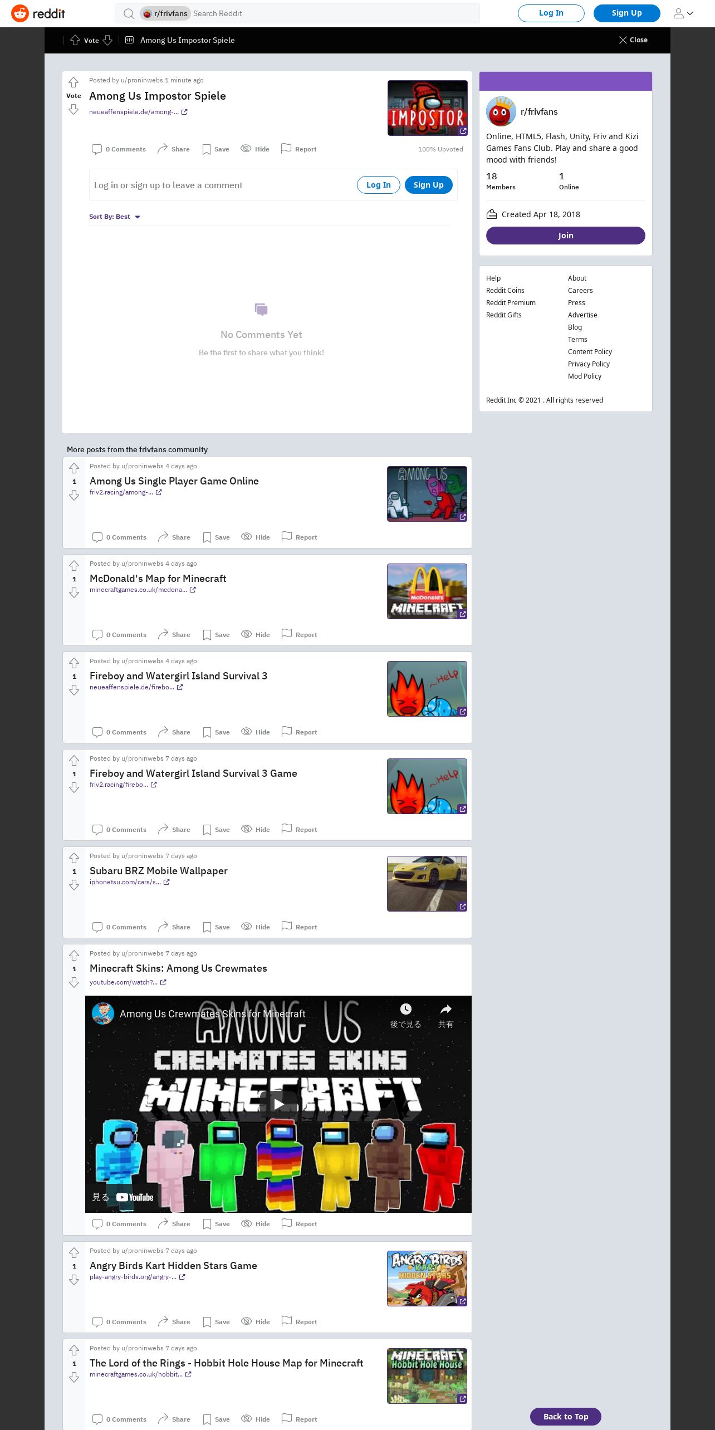This screenshot has width=715, height=1430.
Task: Hide the Subaru BRZ Mobile Wallpaper post
Action: click(x=255, y=927)
